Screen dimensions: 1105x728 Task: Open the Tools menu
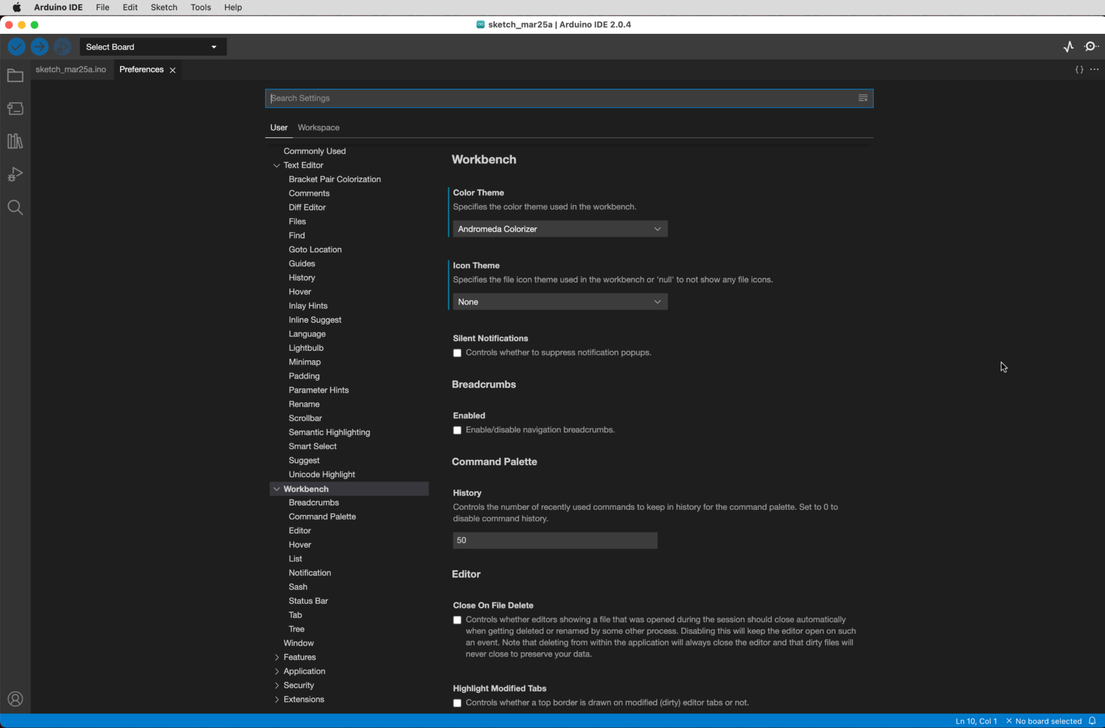click(x=200, y=7)
